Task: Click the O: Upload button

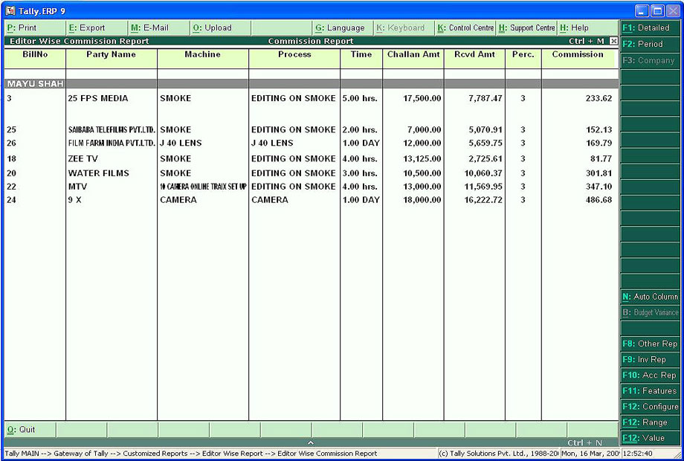Action: (x=220, y=28)
